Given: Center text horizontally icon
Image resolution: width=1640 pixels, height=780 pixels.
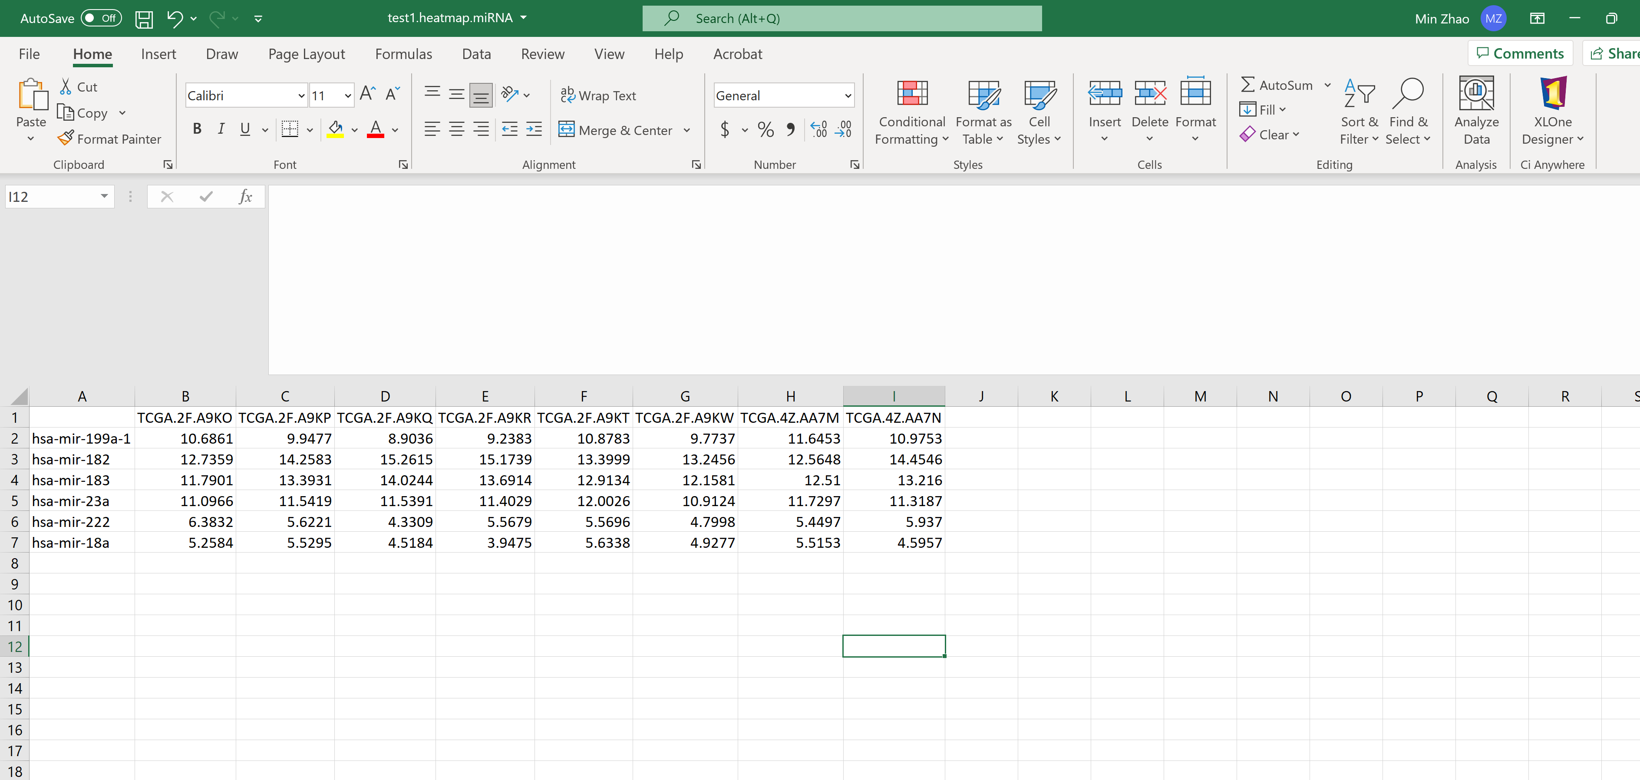Looking at the screenshot, I should [456, 129].
